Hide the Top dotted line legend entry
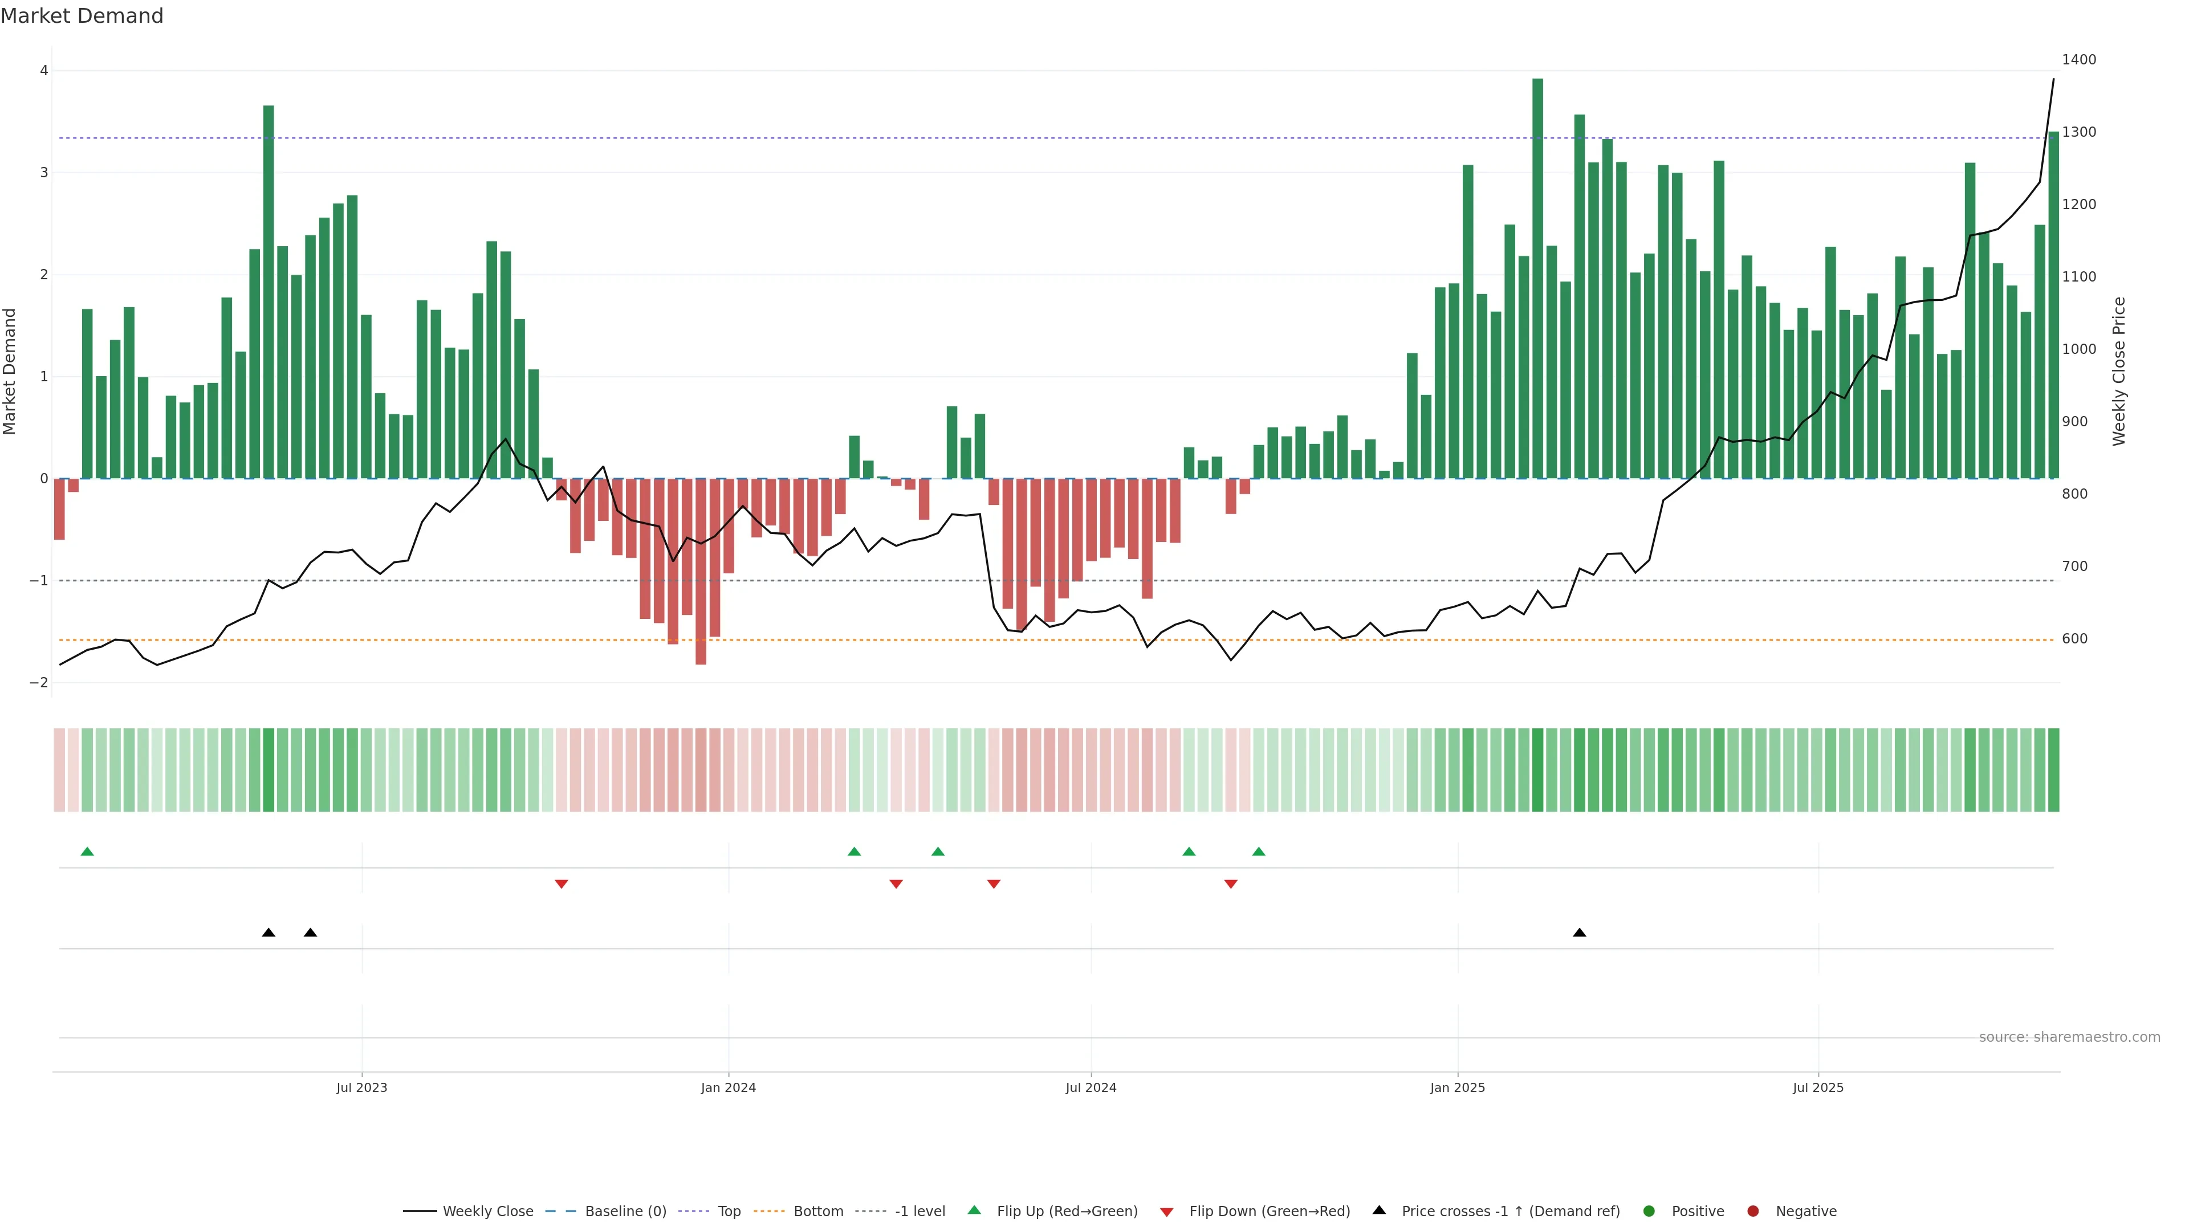Image resolution: width=2189 pixels, height=1231 pixels. (729, 1212)
